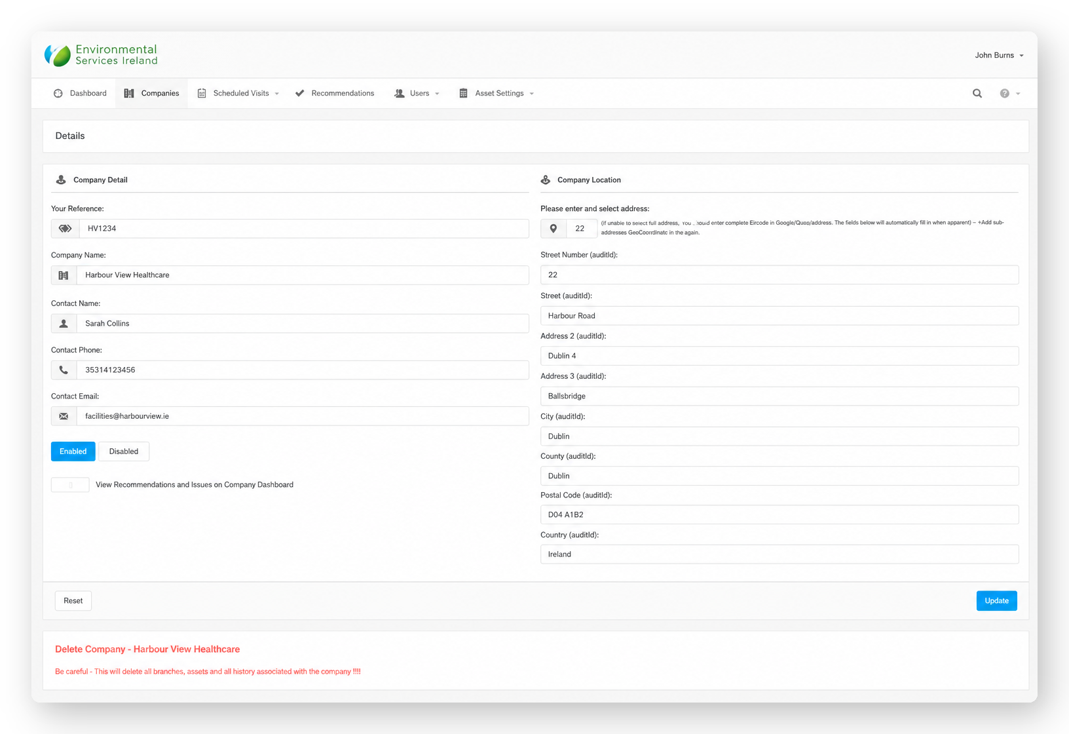Go to the Dashboard tab
1069x734 pixels.
[80, 93]
